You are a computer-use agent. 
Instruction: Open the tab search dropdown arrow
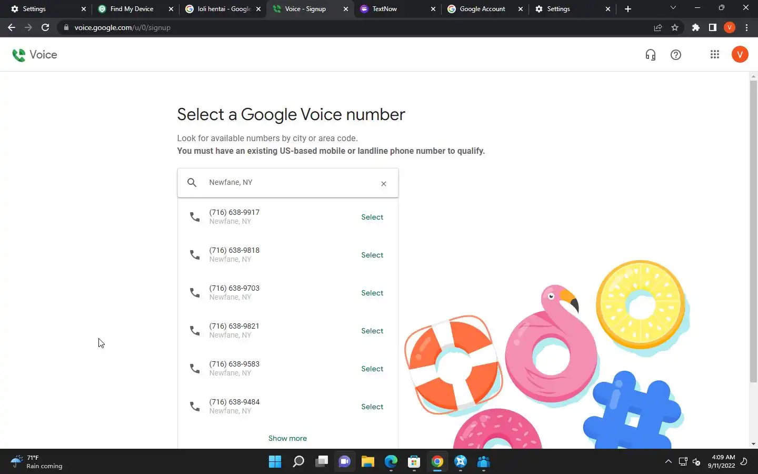pos(673,8)
